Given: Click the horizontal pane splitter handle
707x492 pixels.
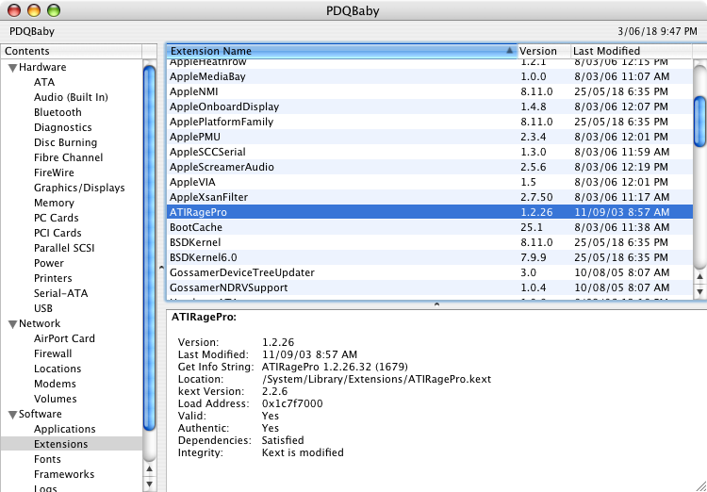Looking at the screenshot, I should [436, 304].
